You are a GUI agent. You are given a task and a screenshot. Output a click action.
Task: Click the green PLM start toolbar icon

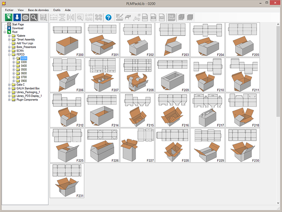pos(8,17)
